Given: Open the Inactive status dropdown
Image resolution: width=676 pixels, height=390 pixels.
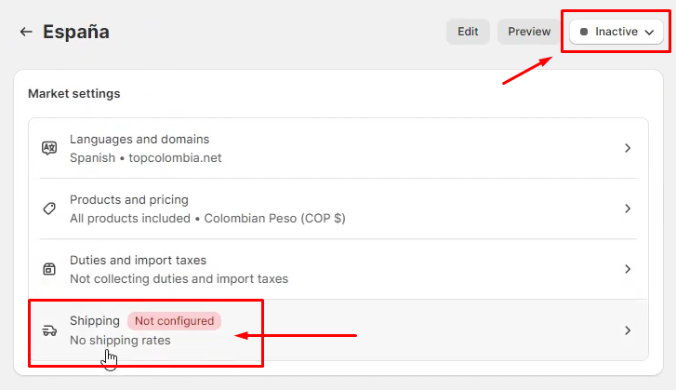Looking at the screenshot, I should (616, 32).
